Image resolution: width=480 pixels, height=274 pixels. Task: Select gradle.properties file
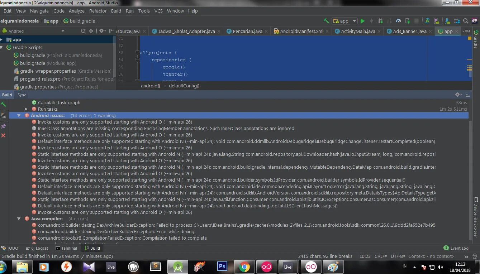tap(56, 87)
